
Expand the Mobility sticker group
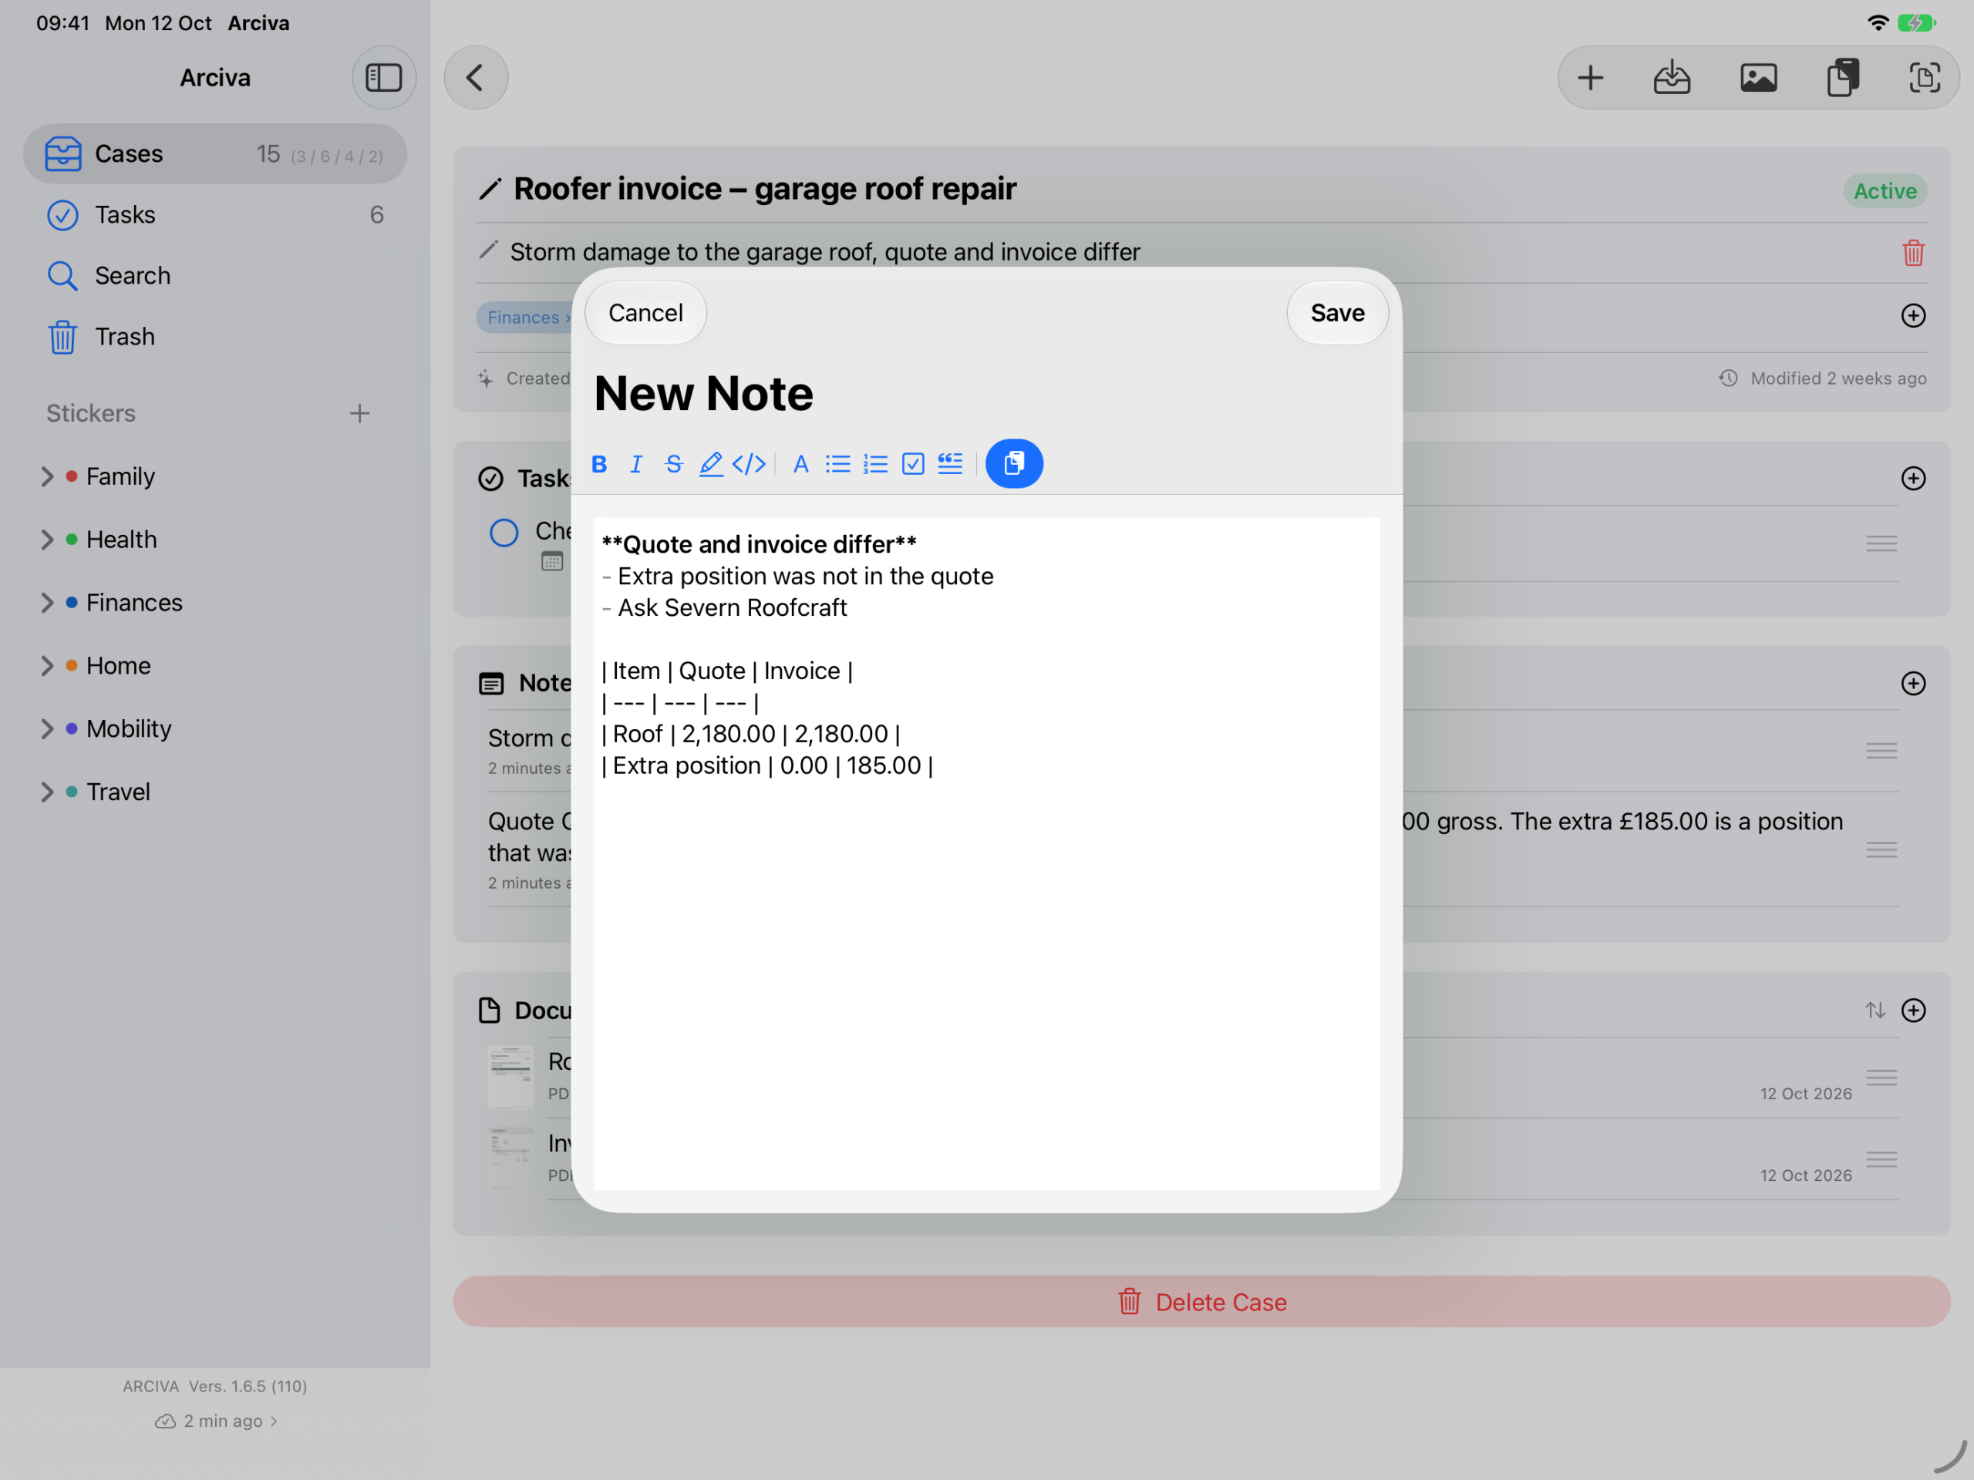coord(47,729)
